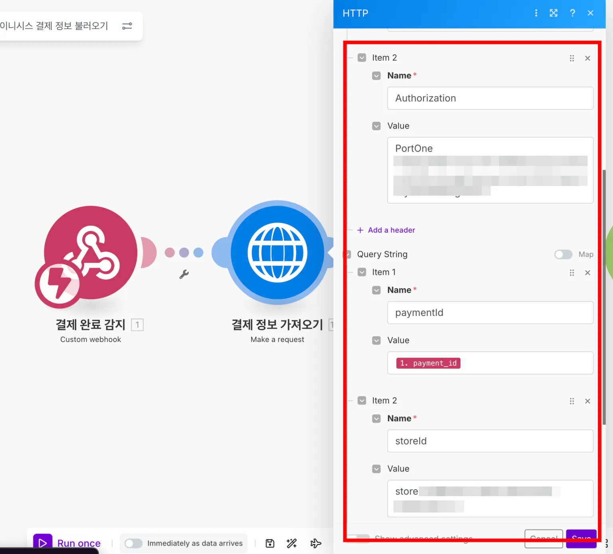Open the Custom webhook module
Viewport: 613px width, 554px height.
coord(91,252)
